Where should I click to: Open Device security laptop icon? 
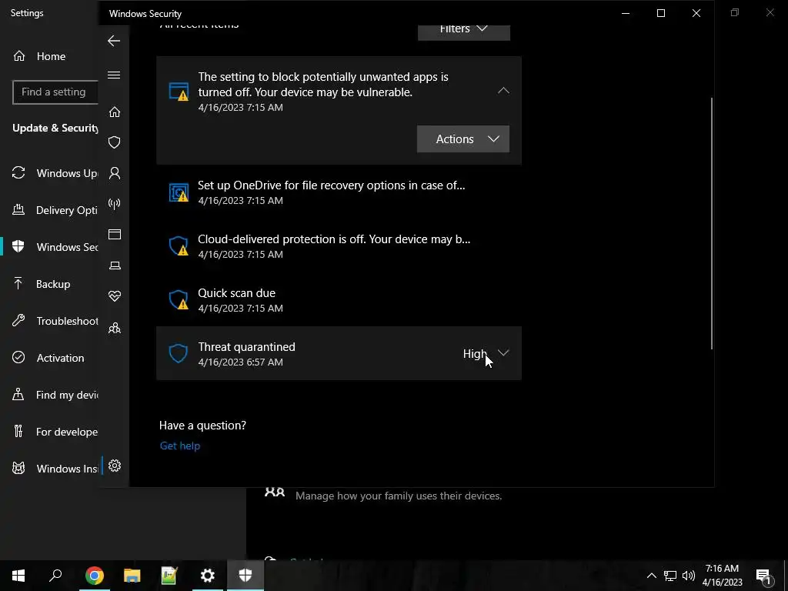pyautogui.click(x=115, y=265)
